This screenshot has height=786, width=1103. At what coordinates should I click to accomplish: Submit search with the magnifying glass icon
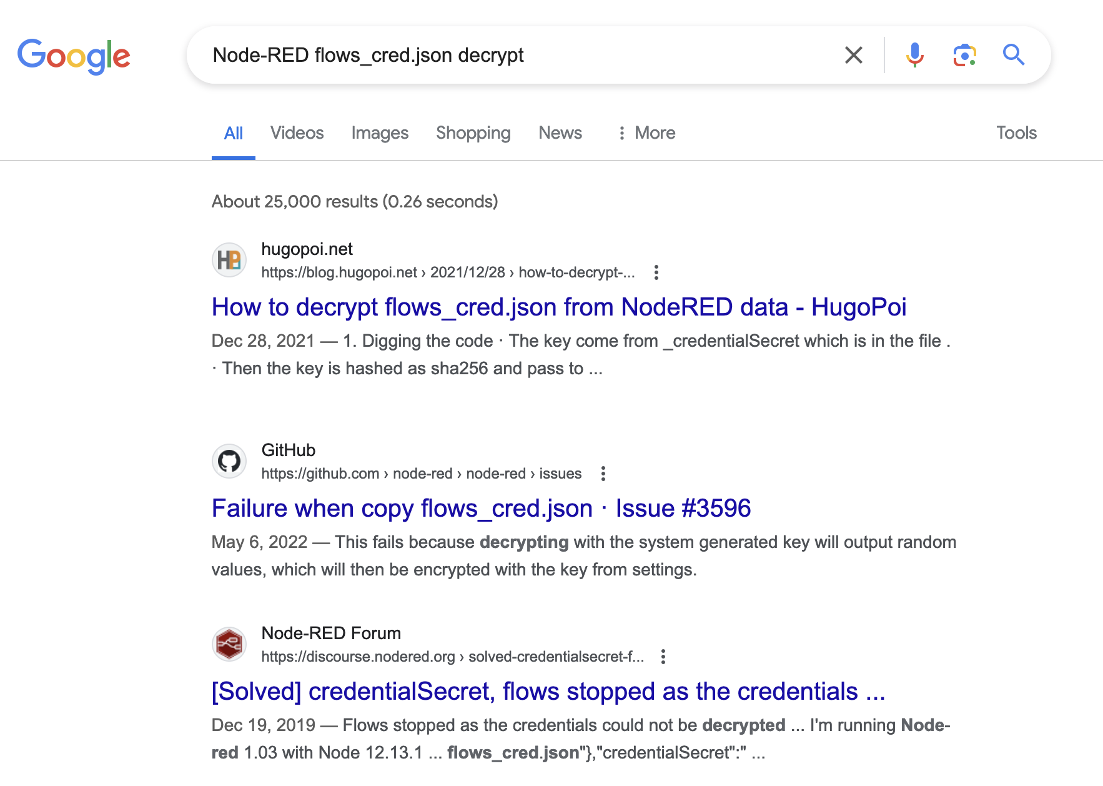1014,55
